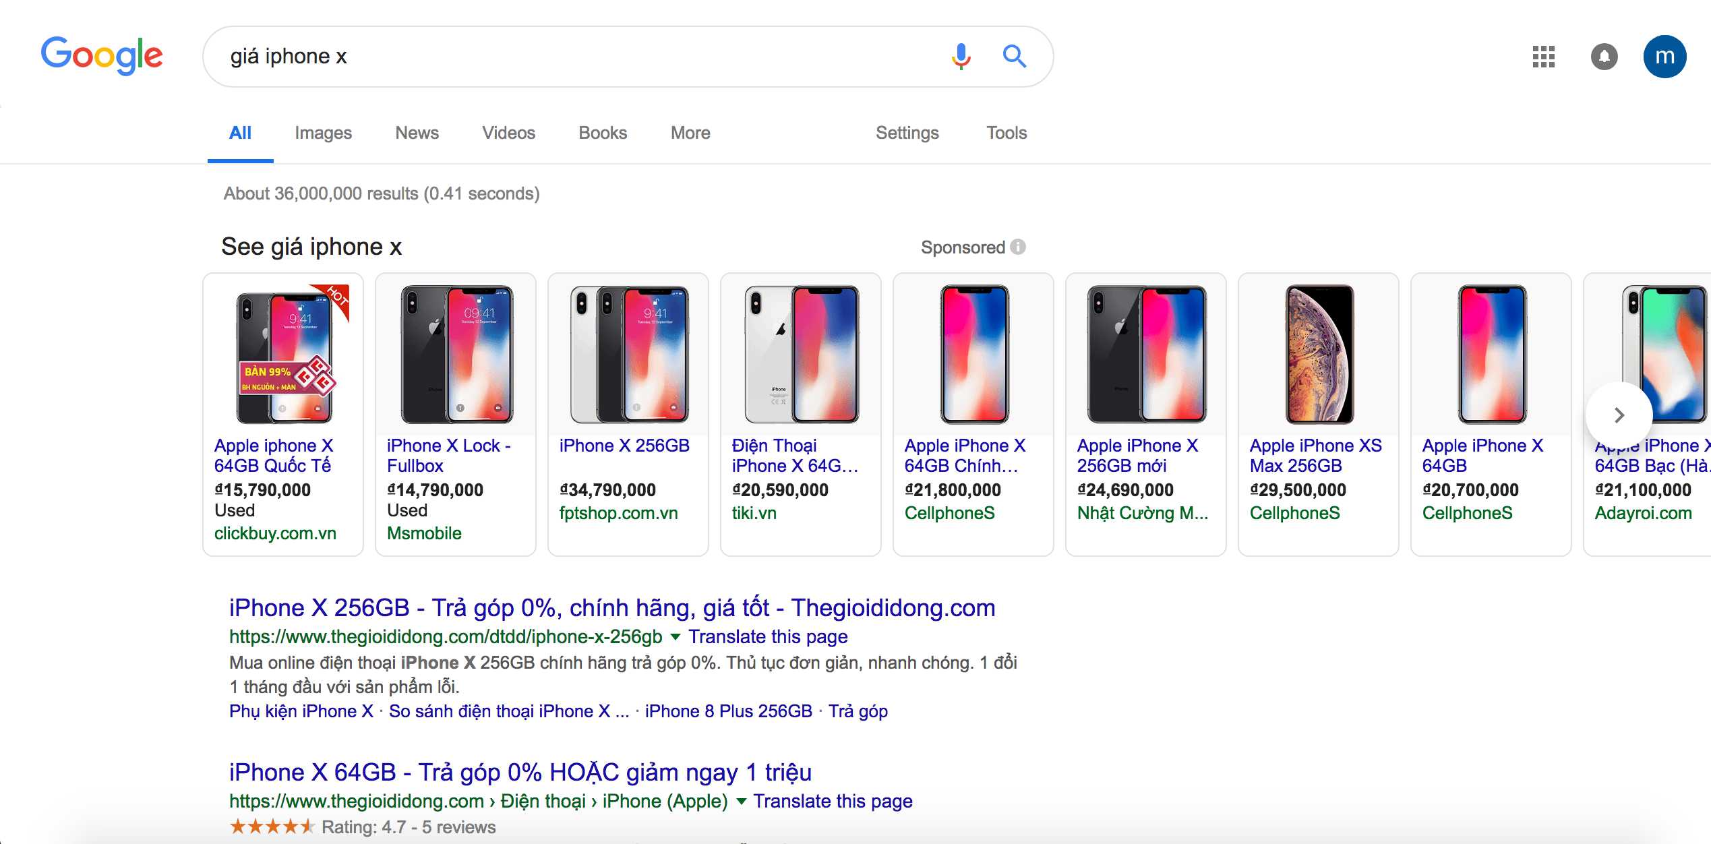Open sitelink 'Phụ kiện iPhone X'
Viewport: 1711px width, 844px height.
click(301, 711)
